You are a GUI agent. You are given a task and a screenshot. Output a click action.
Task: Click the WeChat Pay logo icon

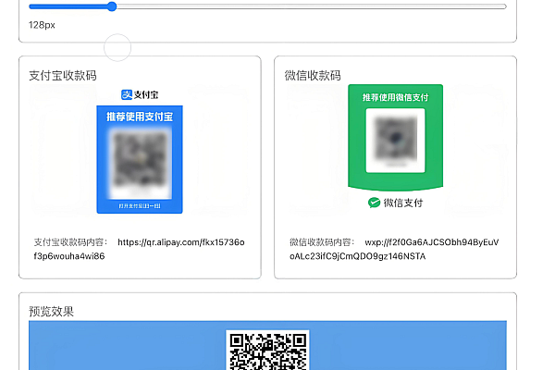tap(374, 203)
